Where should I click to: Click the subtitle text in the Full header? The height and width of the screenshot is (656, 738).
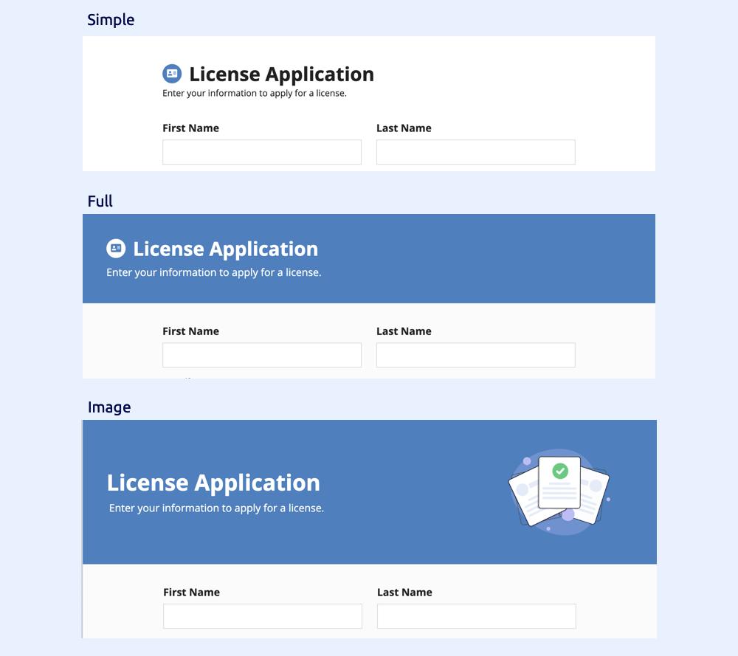pyautogui.click(x=214, y=272)
